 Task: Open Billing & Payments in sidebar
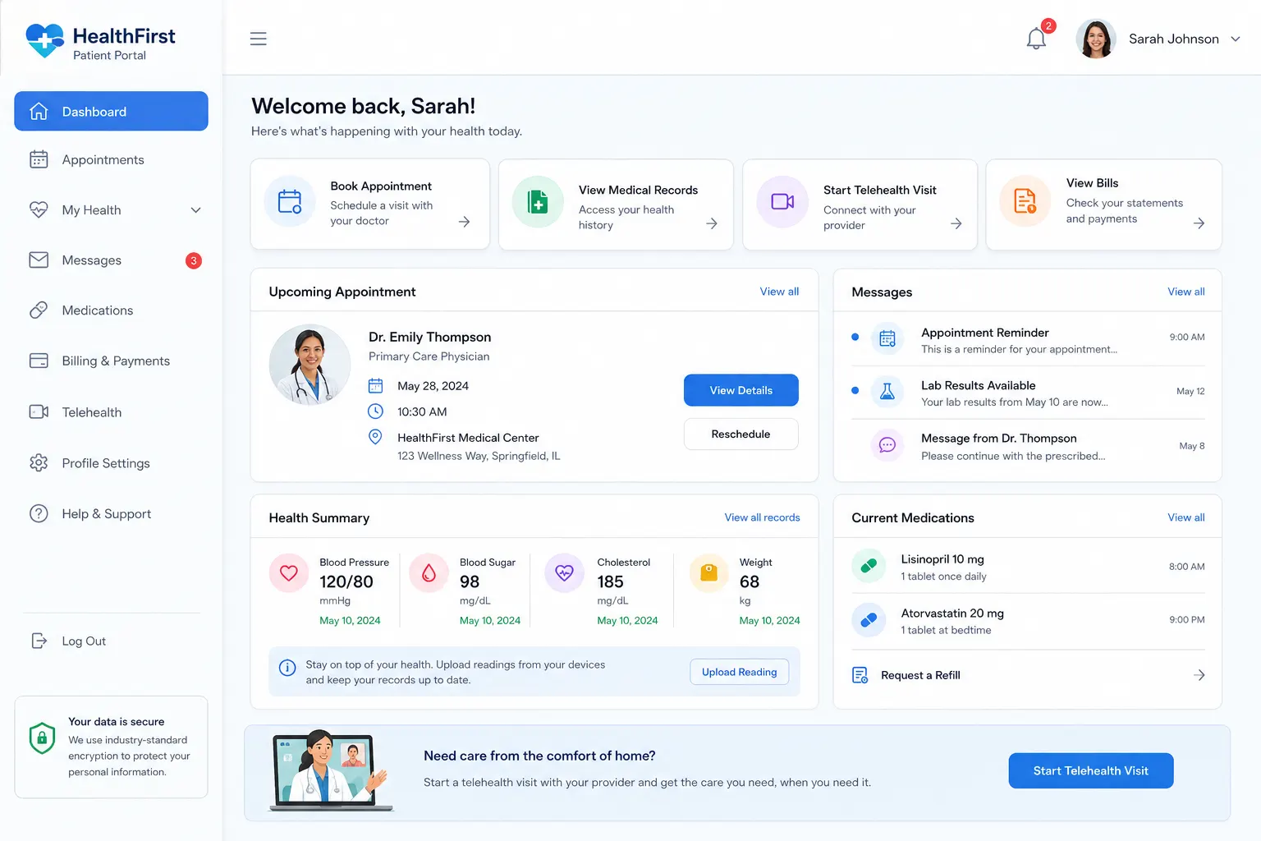click(111, 361)
